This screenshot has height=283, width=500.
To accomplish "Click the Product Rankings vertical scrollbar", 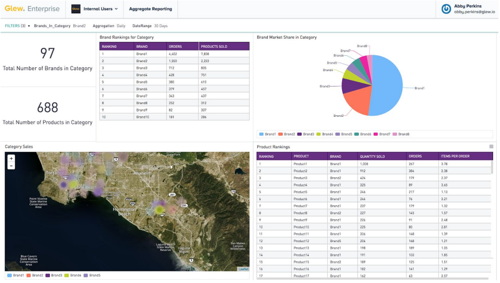I will point(491,170).
